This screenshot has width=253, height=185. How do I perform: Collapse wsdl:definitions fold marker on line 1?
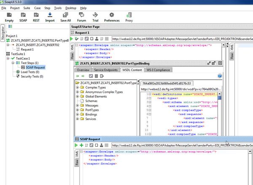tap(150, 94)
